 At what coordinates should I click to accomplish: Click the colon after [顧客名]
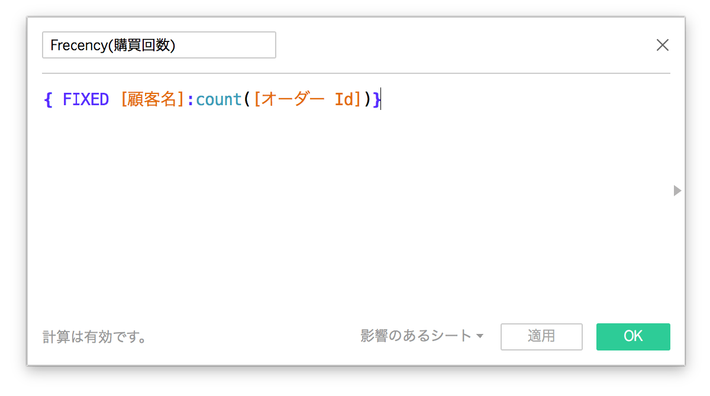coord(191,100)
